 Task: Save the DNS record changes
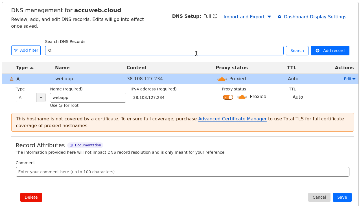pos(342,197)
